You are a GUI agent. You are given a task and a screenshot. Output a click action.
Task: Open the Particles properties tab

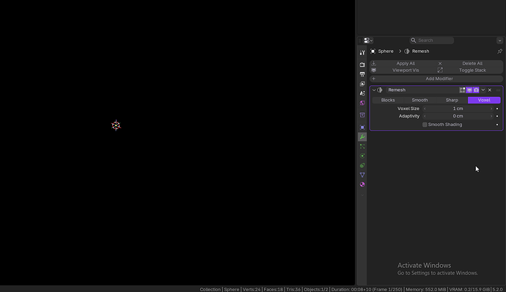point(362,146)
